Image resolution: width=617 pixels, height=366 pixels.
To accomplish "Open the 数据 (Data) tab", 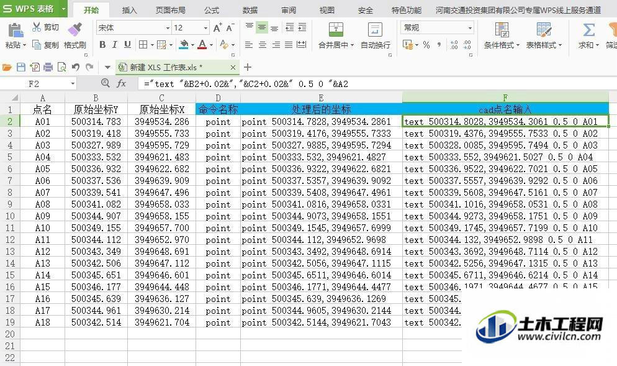I will (x=250, y=10).
